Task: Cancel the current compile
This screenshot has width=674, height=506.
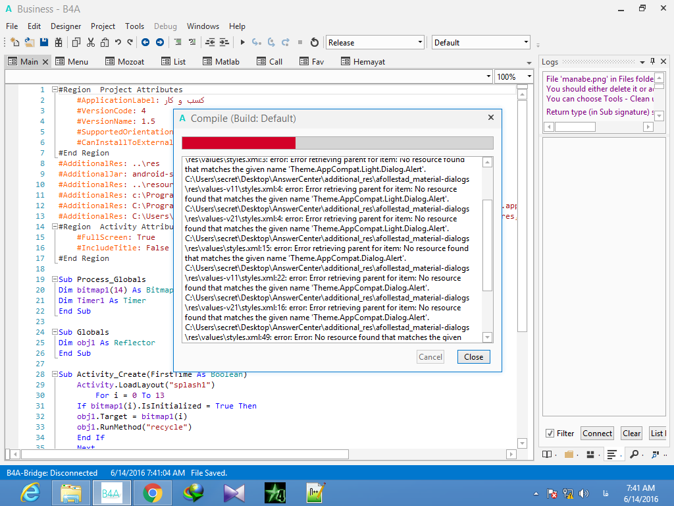Action: pyautogui.click(x=430, y=356)
